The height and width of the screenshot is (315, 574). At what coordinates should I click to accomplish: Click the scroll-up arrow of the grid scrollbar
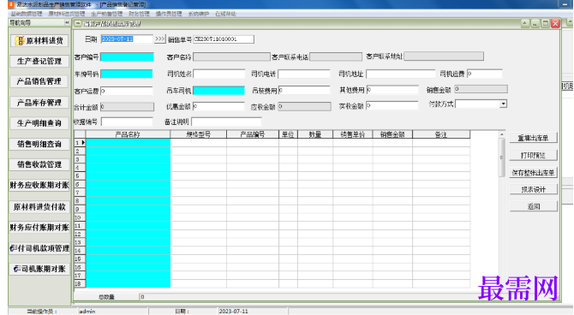click(x=501, y=134)
